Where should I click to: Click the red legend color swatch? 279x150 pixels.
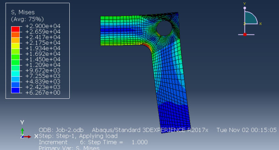[15, 29]
